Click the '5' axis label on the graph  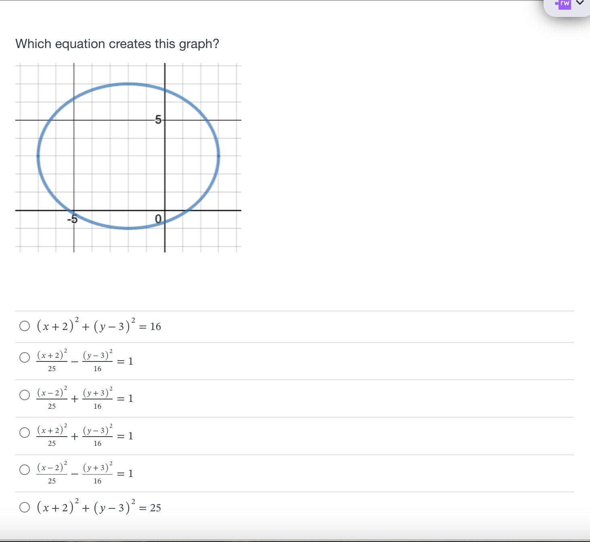(x=157, y=120)
